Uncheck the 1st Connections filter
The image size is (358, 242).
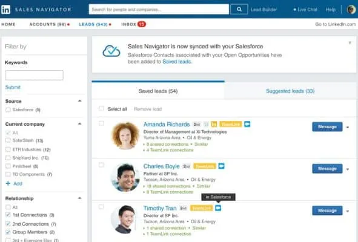pyautogui.click(x=8, y=215)
